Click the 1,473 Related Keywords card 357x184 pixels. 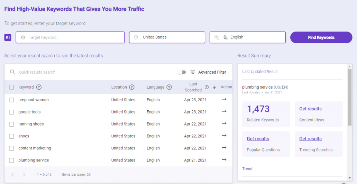(266, 114)
